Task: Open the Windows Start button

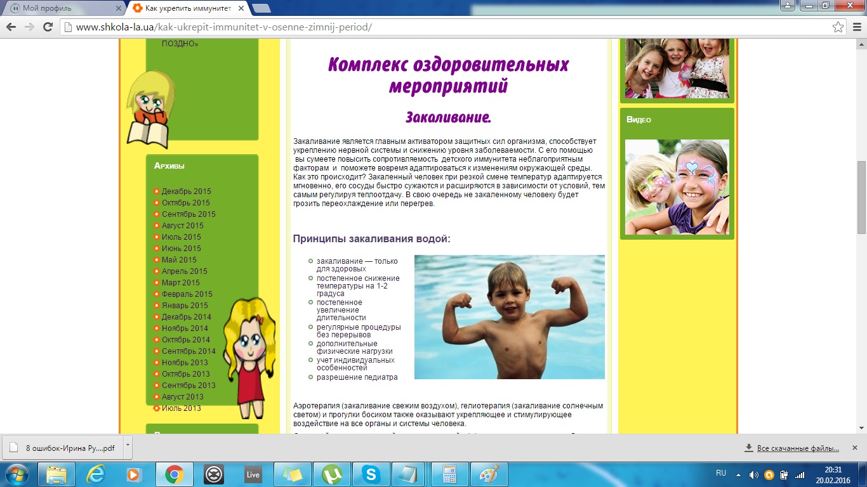Action: pyautogui.click(x=17, y=474)
